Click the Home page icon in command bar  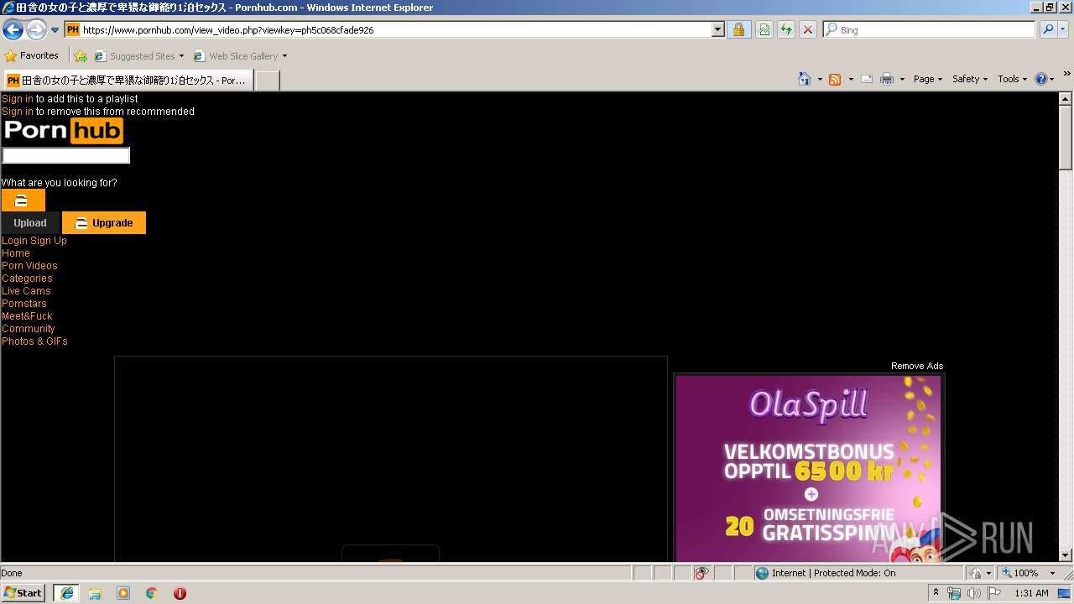[x=805, y=79]
